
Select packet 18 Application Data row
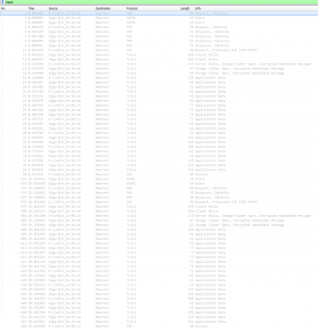tap(159, 78)
